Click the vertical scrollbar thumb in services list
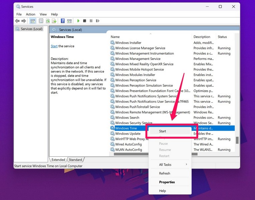 coord(237,140)
